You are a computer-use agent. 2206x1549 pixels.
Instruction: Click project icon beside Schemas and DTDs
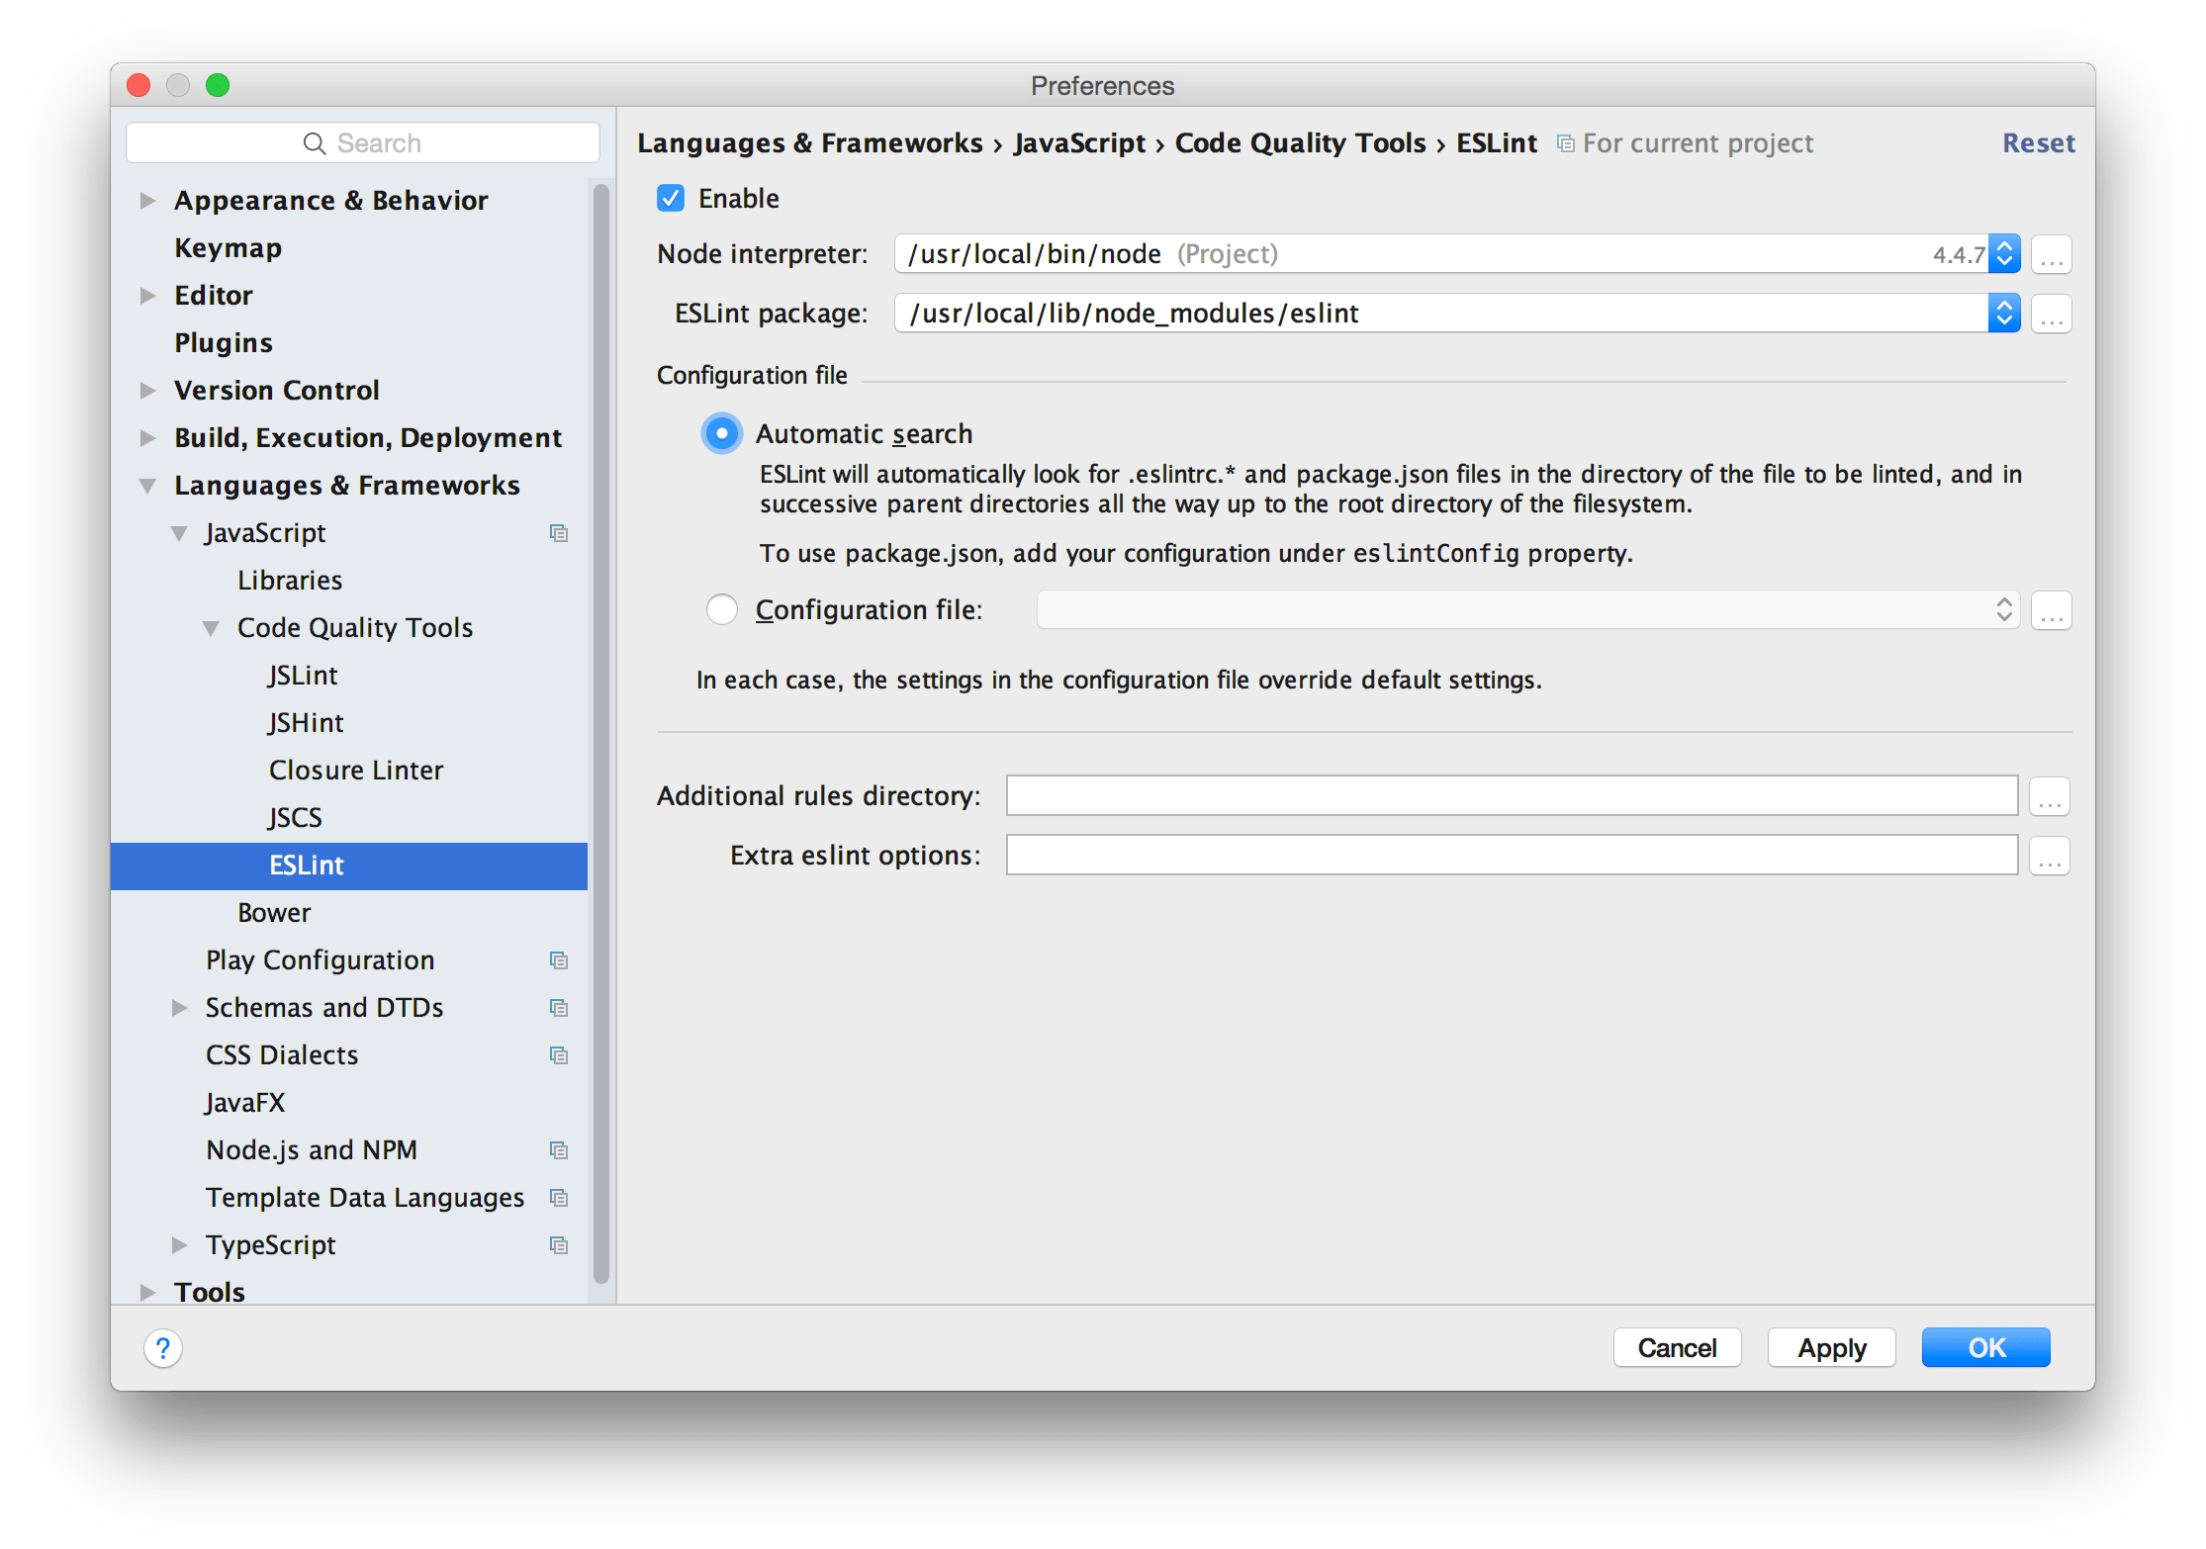[x=559, y=1008]
